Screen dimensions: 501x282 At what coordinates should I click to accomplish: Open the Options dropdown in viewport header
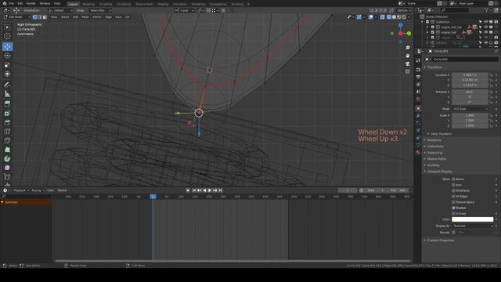[404, 10]
